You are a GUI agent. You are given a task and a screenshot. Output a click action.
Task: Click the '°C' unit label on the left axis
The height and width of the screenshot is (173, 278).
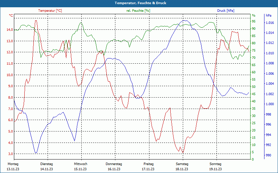click(x=11, y=16)
